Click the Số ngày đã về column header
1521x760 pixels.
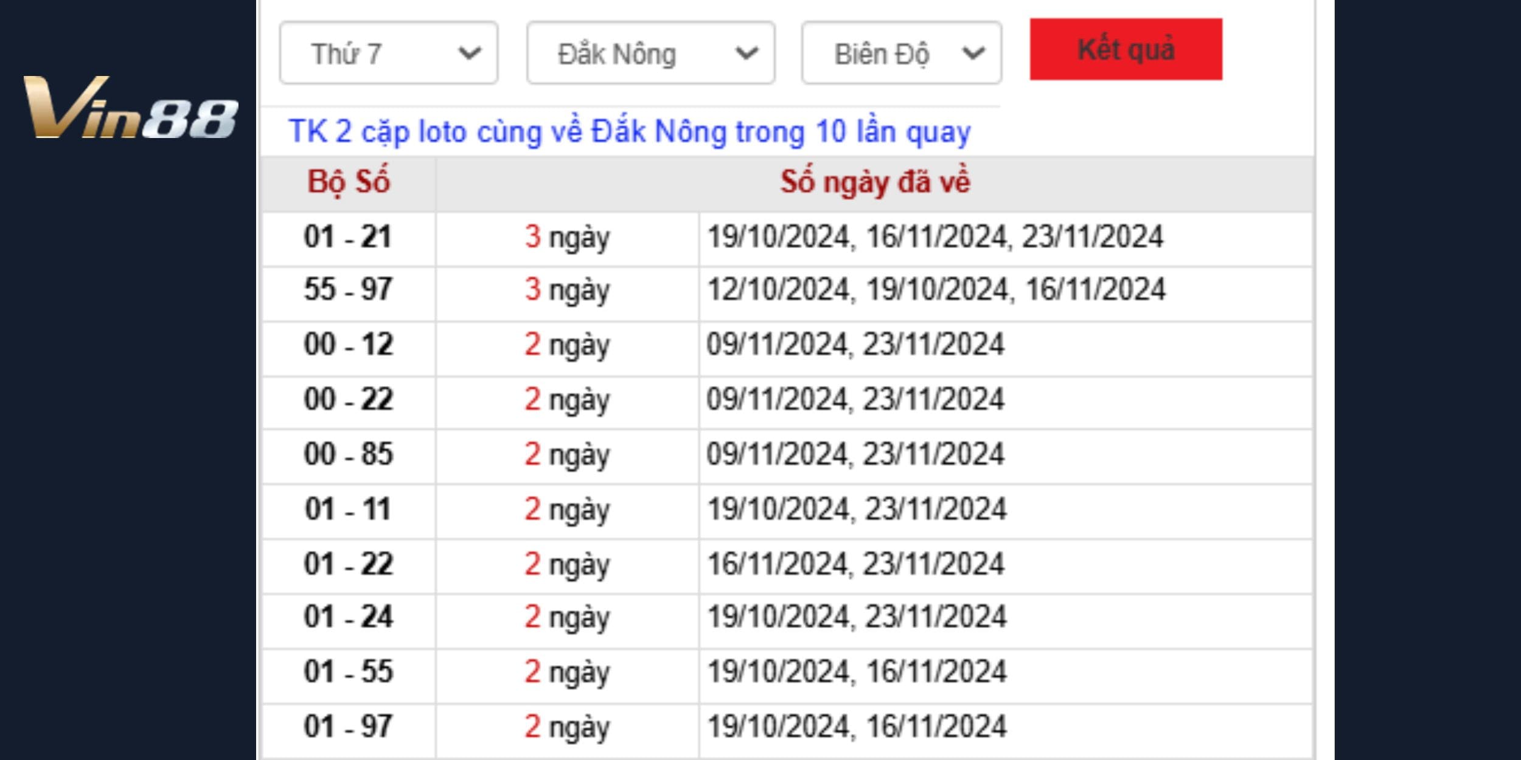point(875,182)
